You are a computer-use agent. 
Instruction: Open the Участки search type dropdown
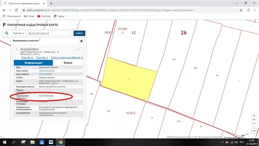(x=19, y=33)
